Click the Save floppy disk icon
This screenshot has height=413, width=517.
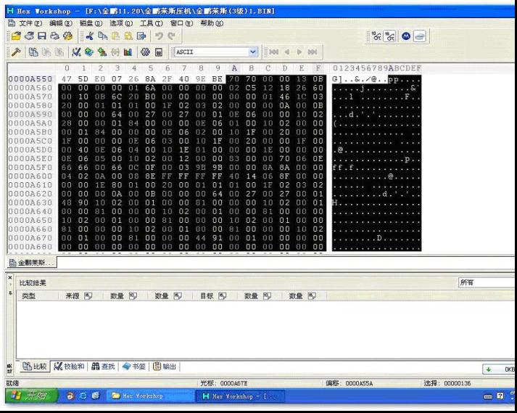(42, 36)
